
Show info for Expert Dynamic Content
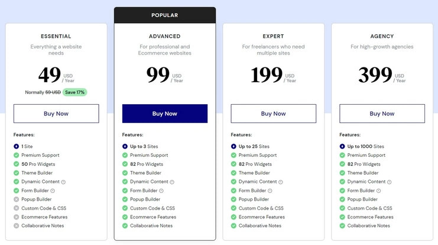click(281, 182)
